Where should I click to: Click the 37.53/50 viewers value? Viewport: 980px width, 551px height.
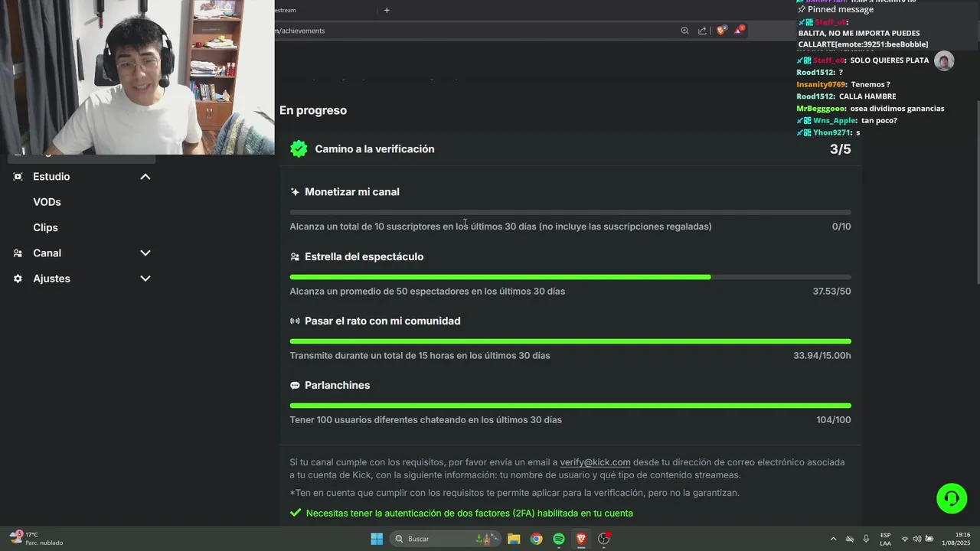point(831,292)
